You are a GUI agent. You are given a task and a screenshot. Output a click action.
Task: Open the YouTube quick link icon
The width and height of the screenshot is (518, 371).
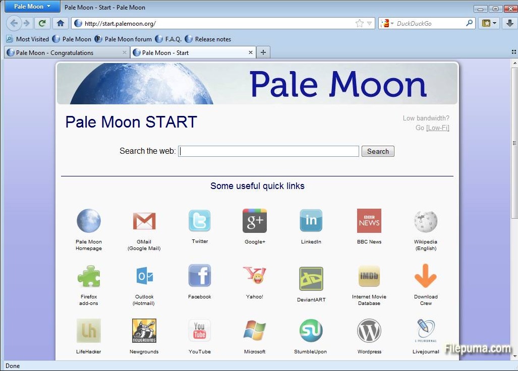(x=200, y=331)
